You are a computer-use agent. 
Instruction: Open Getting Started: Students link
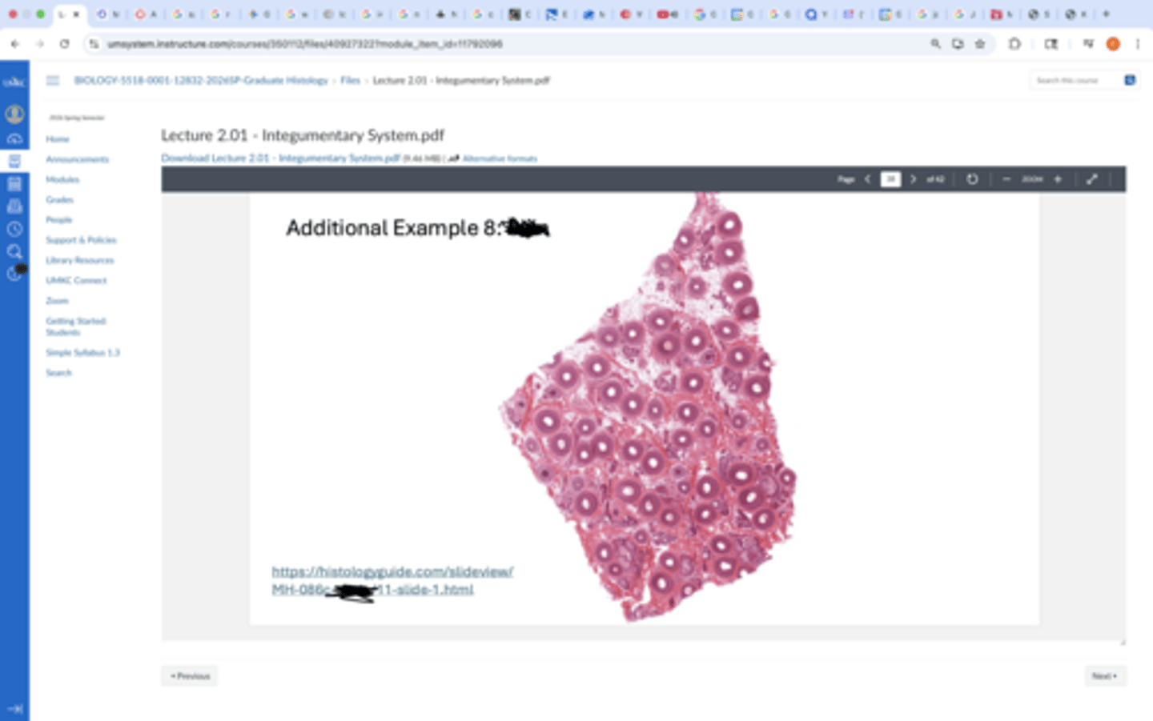point(76,326)
